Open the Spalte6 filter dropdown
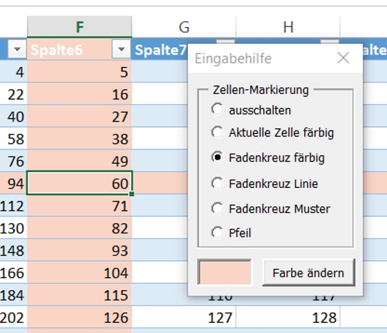387x333 pixels. 121,49
